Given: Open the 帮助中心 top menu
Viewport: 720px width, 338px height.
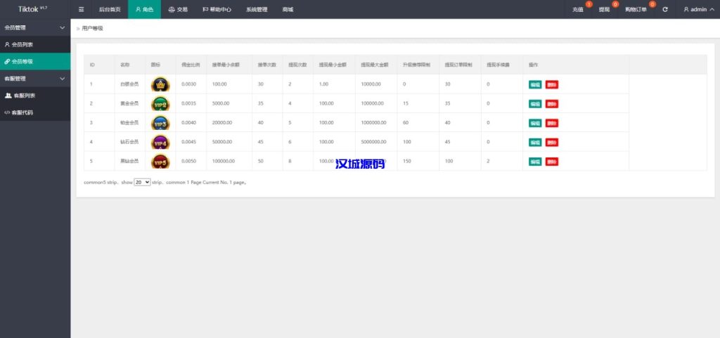Looking at the screenshot, I should (217, 10).
